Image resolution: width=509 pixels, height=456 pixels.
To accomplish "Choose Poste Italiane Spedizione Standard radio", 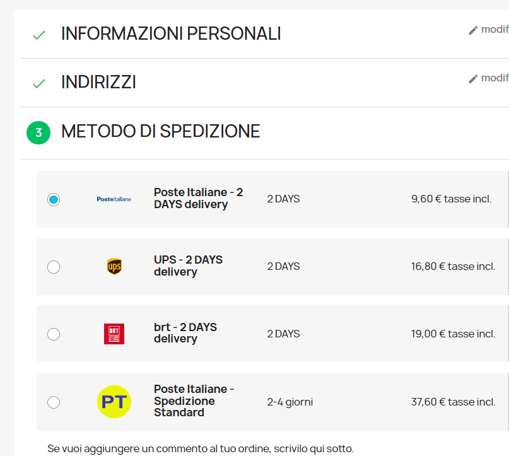I will coord(54,402).
